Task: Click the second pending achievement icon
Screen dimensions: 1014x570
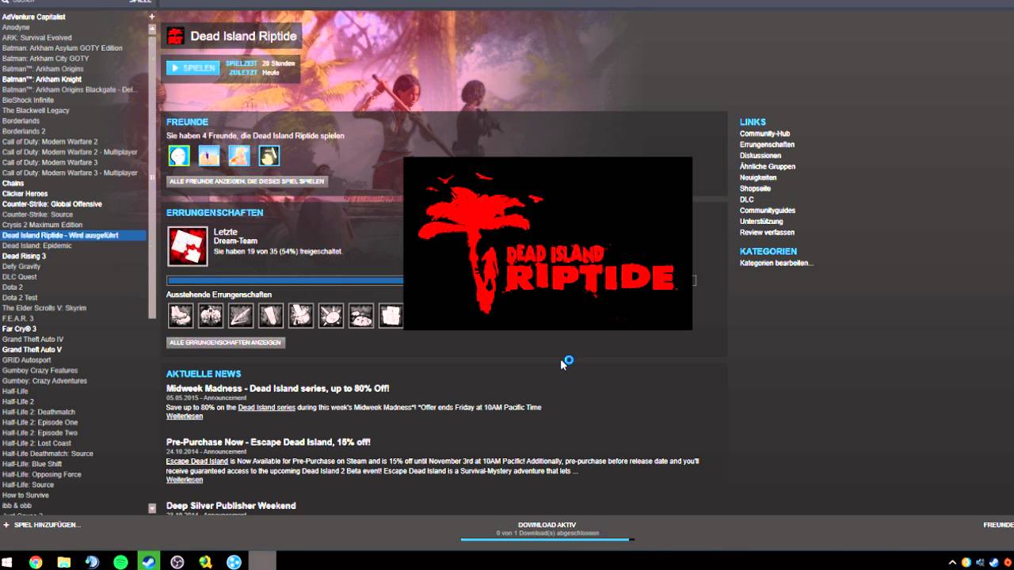Action: pos(211,316)
